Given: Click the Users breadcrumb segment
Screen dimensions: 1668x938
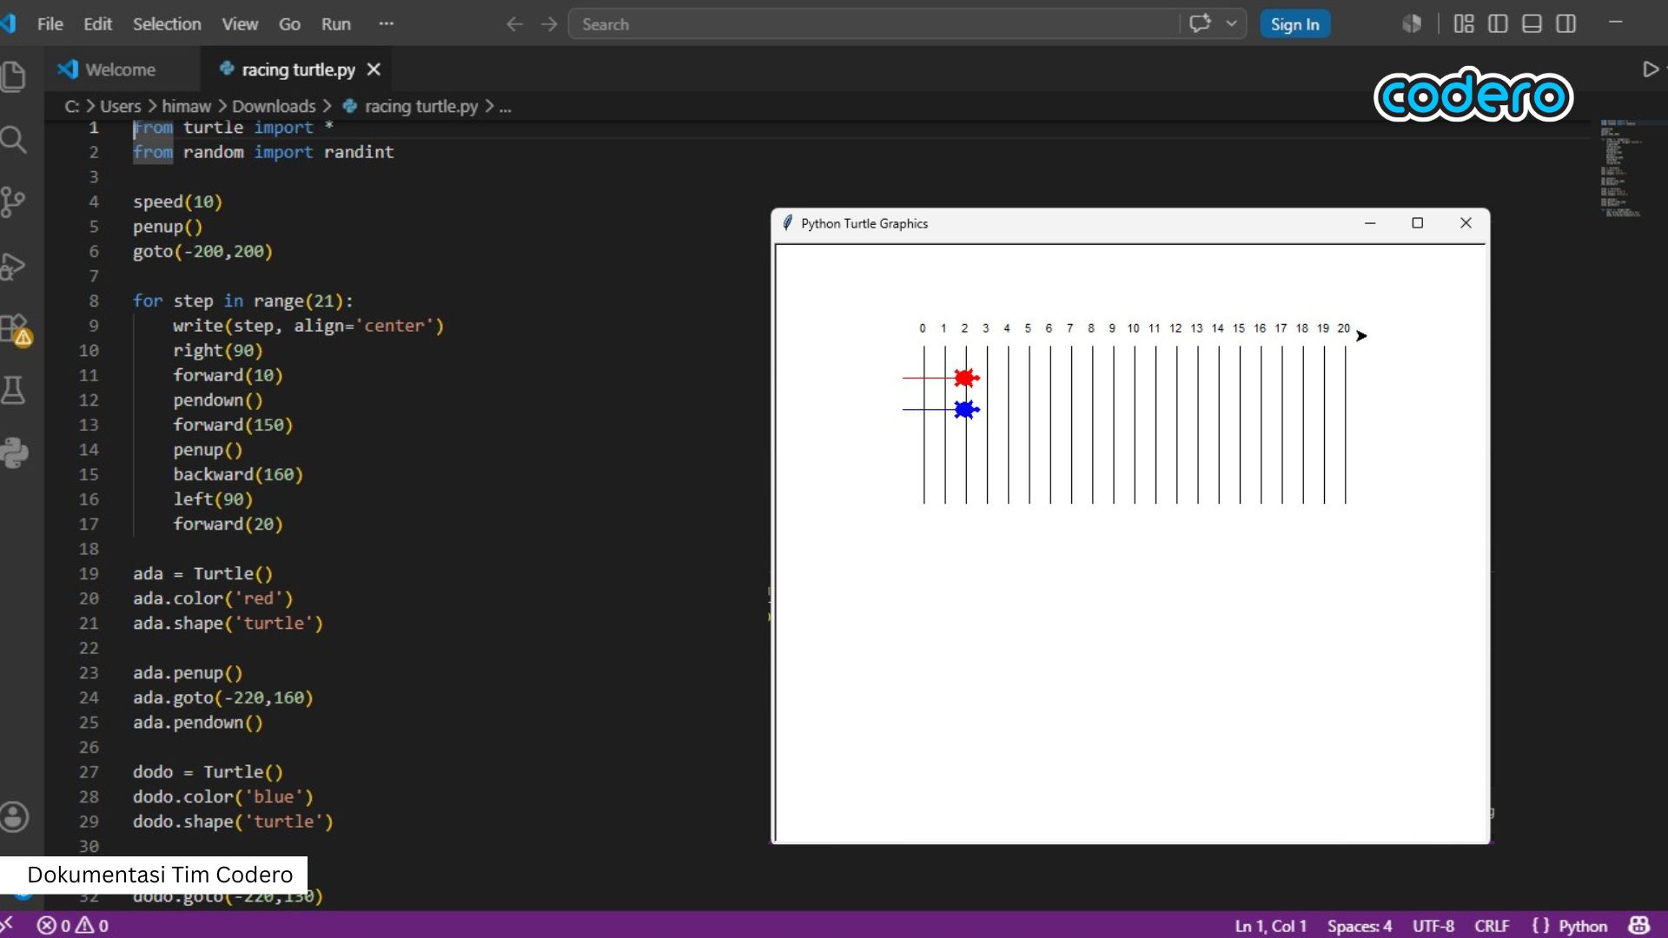Looking at the screenshot, I should [120, 106].
